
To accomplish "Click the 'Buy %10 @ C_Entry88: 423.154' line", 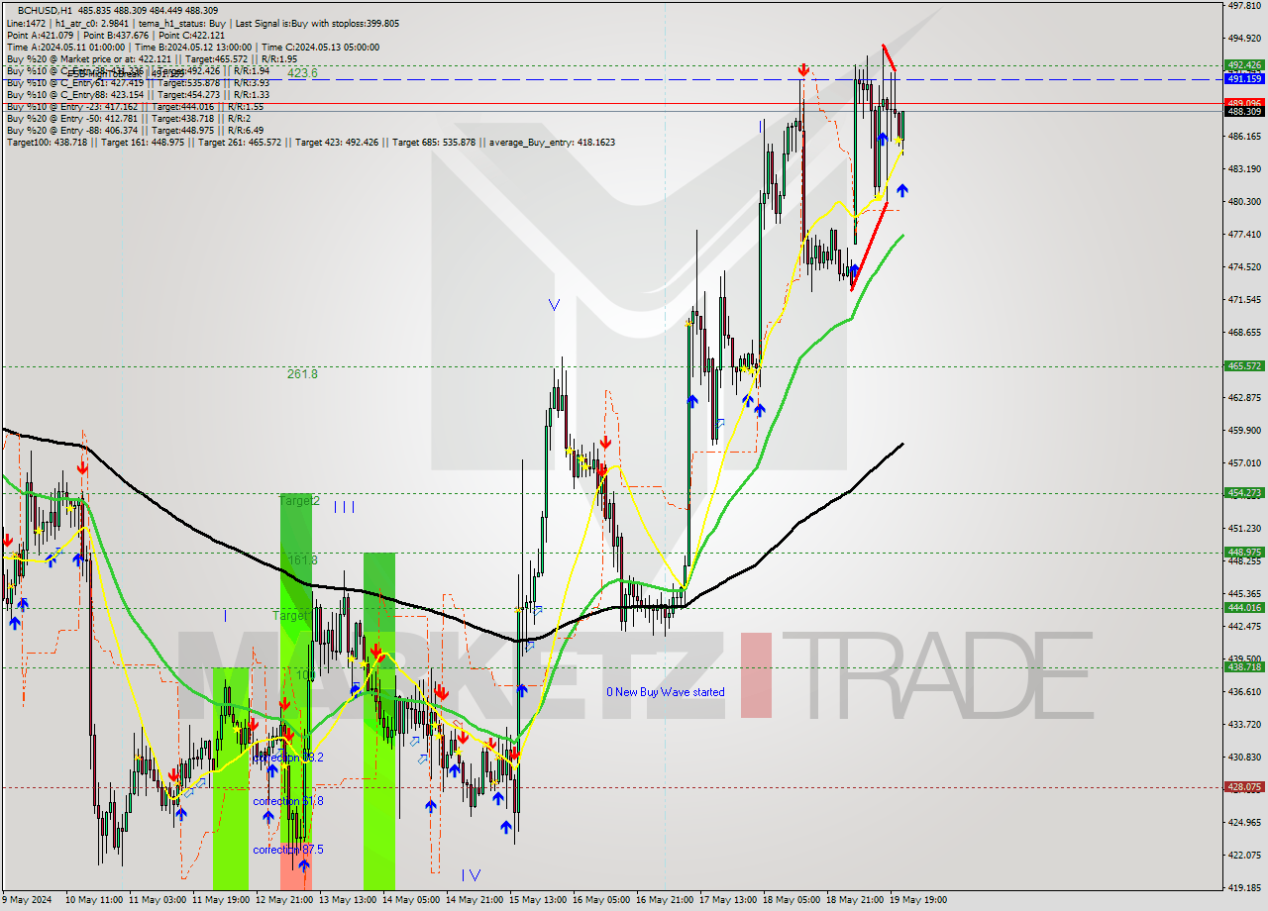I will click(x=139, y=94).
